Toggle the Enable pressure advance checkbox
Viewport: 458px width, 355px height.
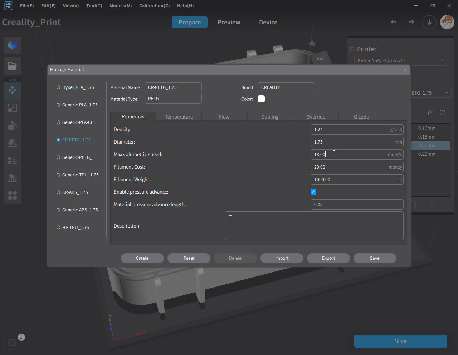(x=313, y=192)
